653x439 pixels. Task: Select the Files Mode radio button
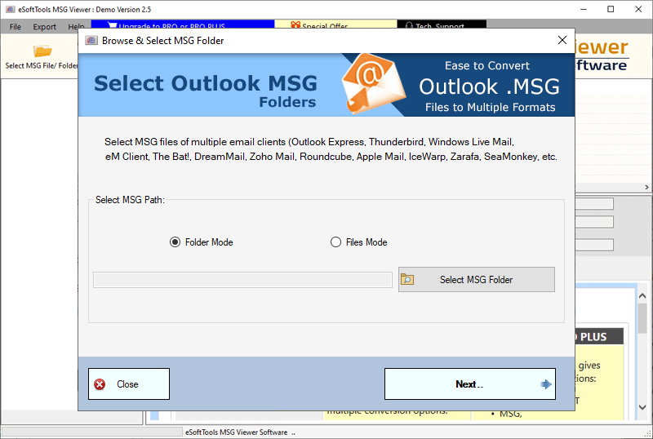(335, 242)
